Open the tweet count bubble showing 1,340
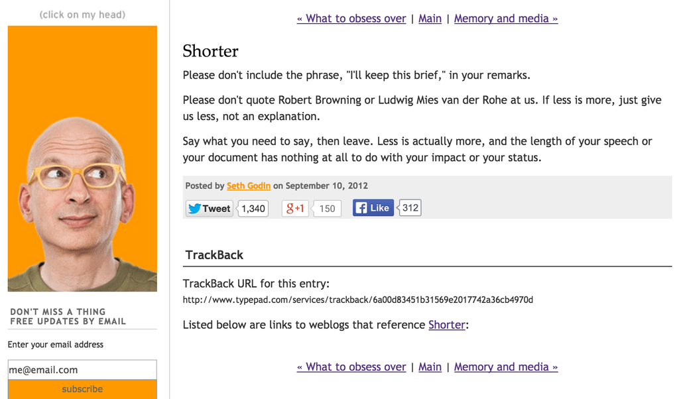Image resolution: width=679 pixels, height=399 pixels. tap(253, 209)
